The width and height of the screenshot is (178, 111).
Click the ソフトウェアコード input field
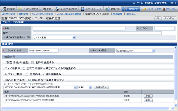click(x=44, y=51)
